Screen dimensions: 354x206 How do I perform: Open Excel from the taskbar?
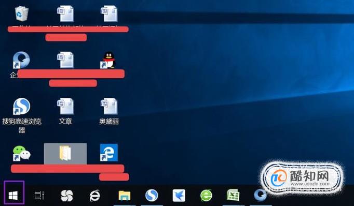(233, 195)
